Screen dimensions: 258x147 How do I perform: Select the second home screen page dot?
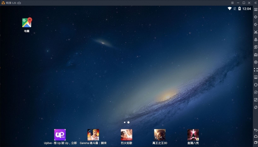(x=128, y=122)
